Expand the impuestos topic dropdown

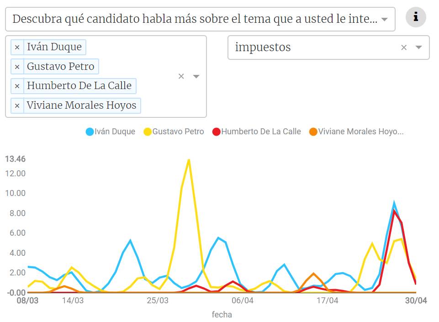point(418,48)
